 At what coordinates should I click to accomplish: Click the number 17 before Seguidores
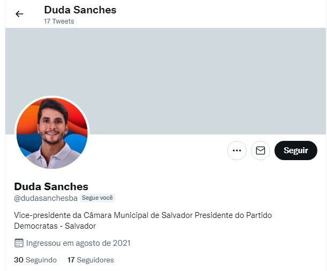coord(71,260)
